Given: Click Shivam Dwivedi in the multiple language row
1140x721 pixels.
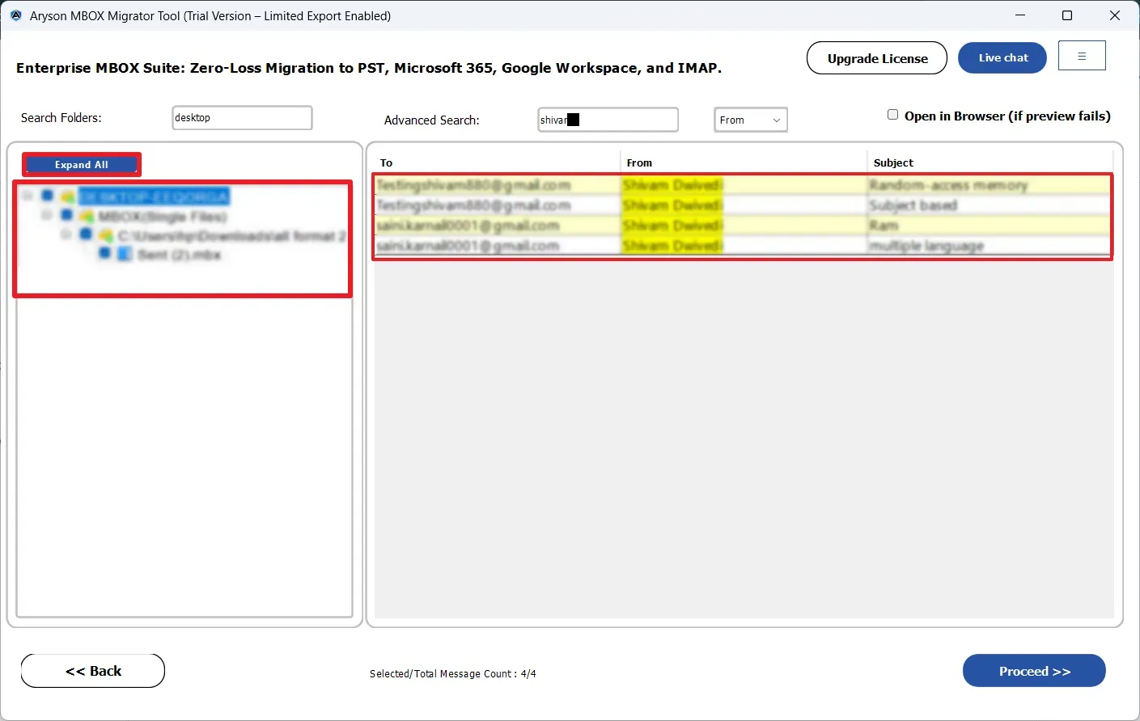Looking at the screenshot, I should pos(672,246).
